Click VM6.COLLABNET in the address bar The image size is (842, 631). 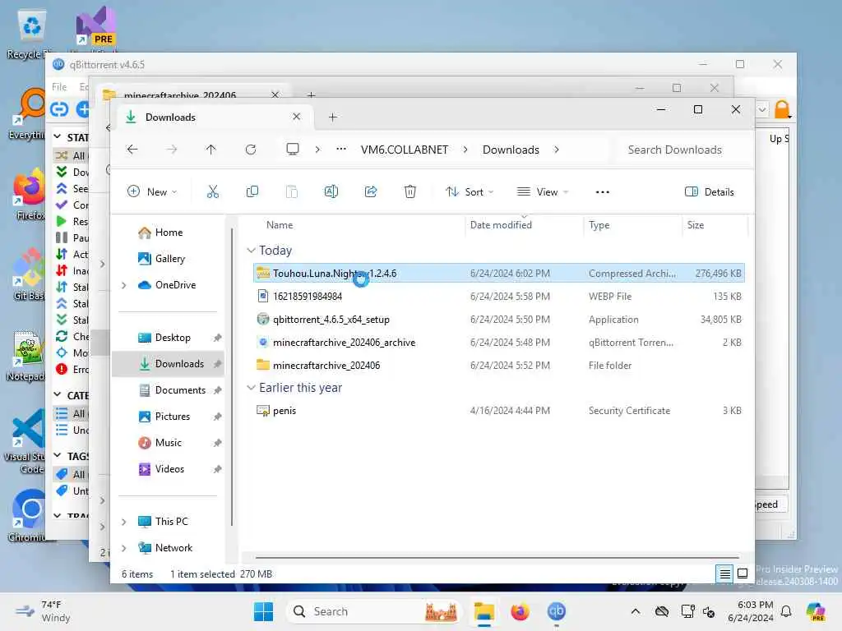tap(404, 150)
